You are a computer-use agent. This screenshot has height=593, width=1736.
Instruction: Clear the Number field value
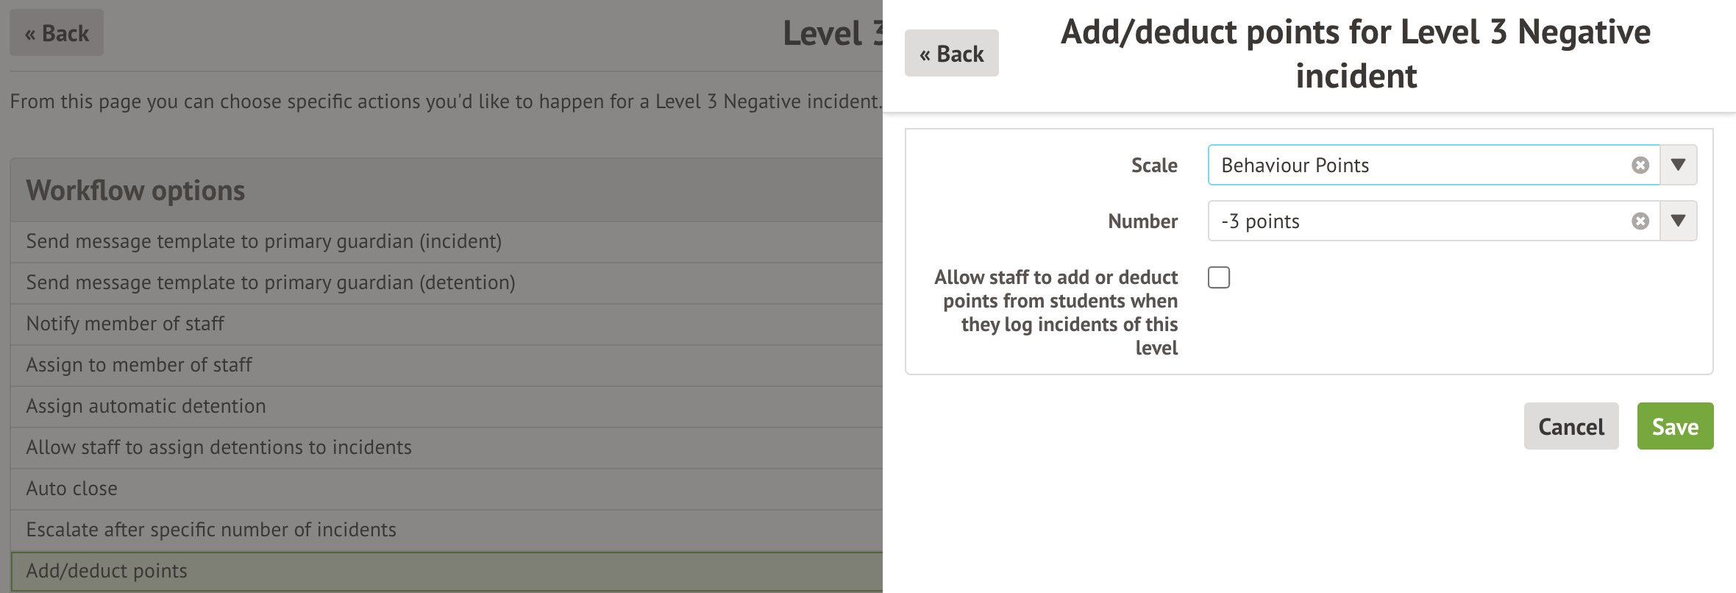pyautogui.click(x=1640, y=221)
